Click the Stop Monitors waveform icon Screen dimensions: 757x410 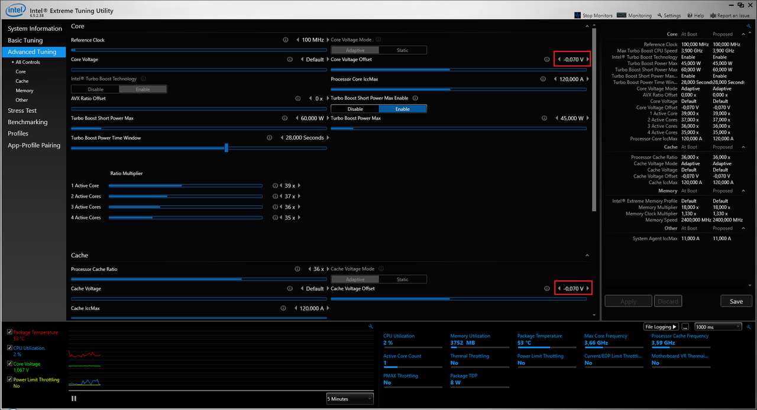tap(577, 15)
